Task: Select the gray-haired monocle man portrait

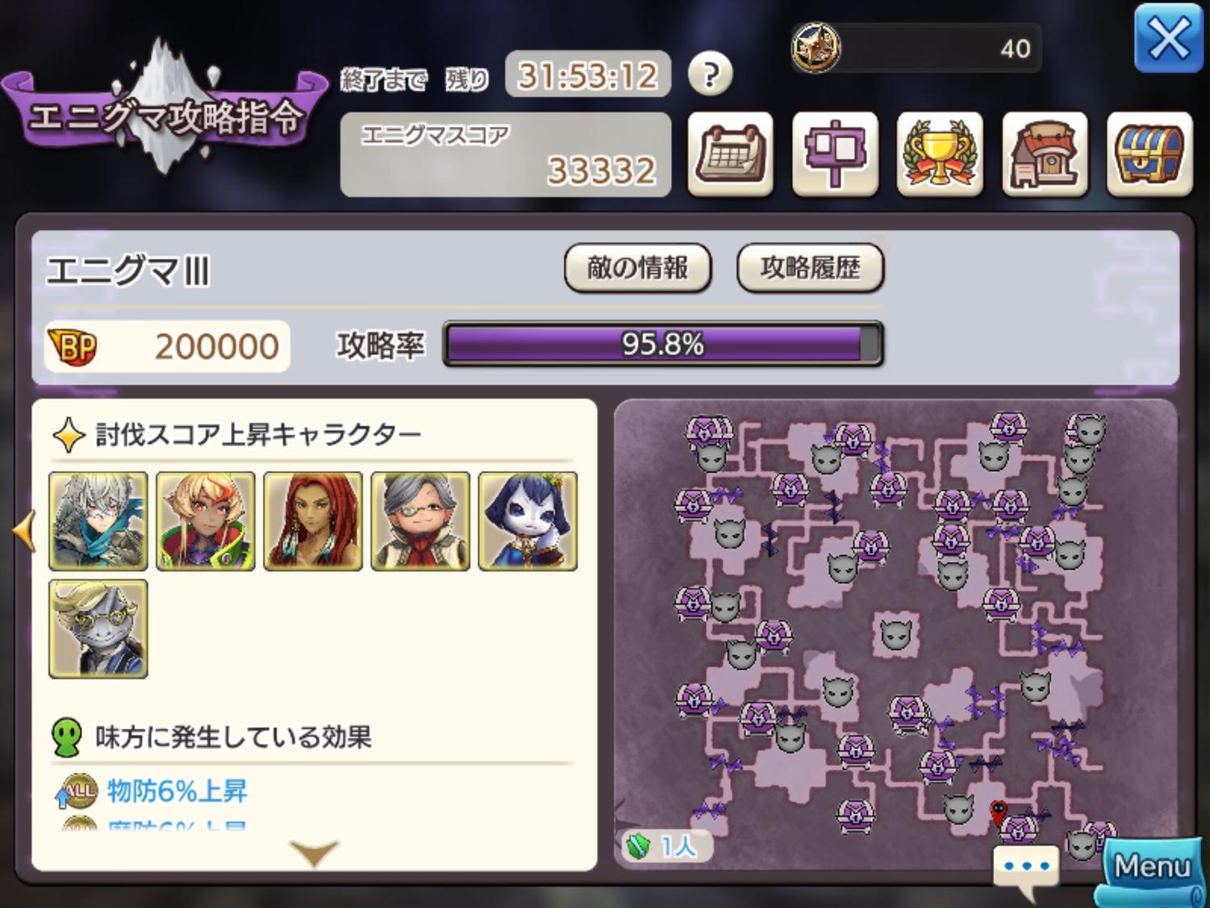Action: click(x=420, y=521)
